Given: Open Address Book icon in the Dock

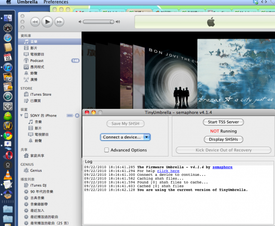Looking at the screenshot, I should pos(8,48).
